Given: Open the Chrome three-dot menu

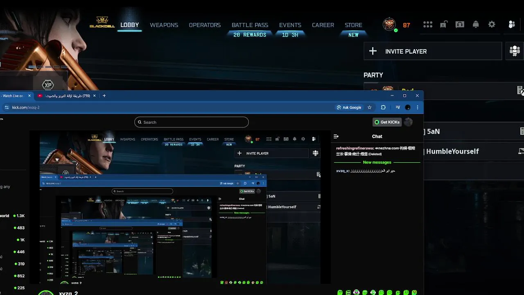Looking at the screenshot, I should (418, 107).
